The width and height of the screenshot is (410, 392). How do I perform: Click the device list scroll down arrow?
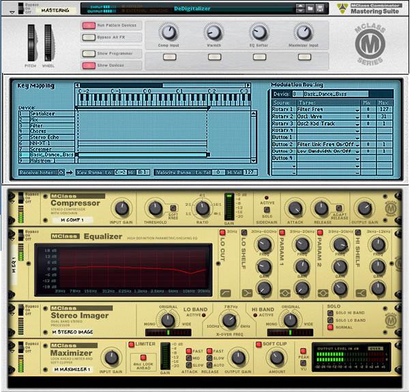tap(253, 160)
